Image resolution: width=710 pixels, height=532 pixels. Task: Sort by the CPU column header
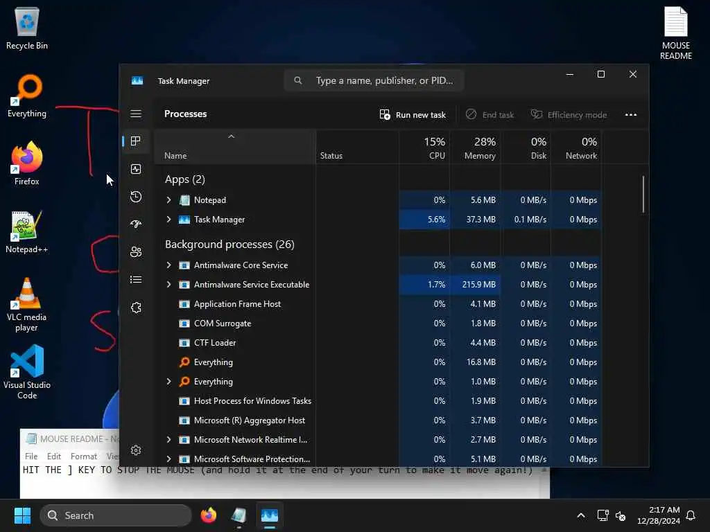point(424,148)
